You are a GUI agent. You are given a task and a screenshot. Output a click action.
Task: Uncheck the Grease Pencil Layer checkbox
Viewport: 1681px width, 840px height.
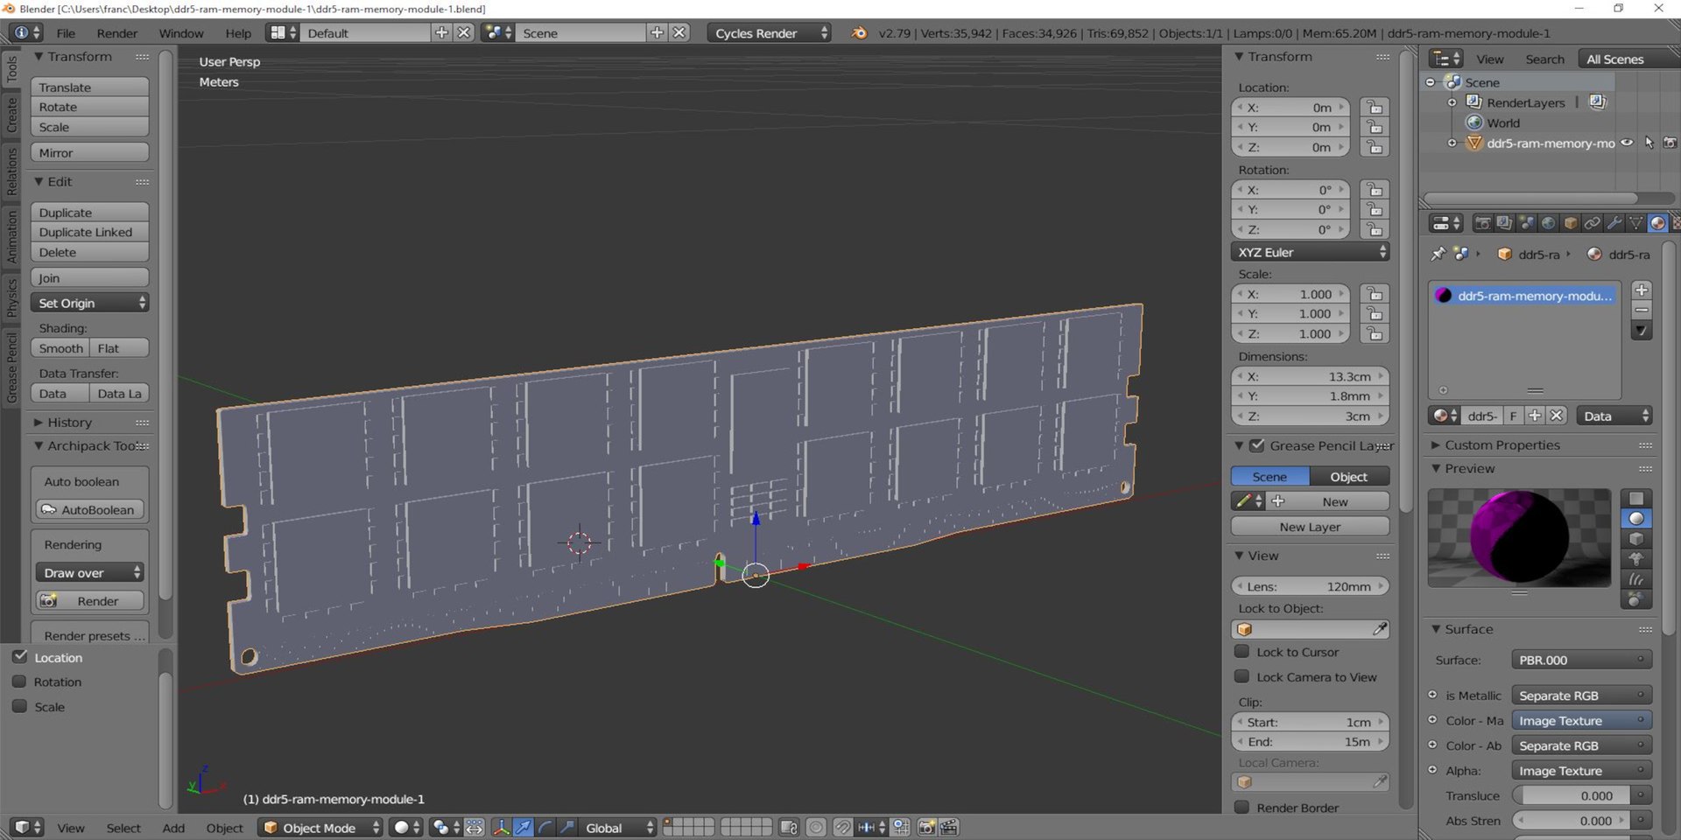point(1257,446)
